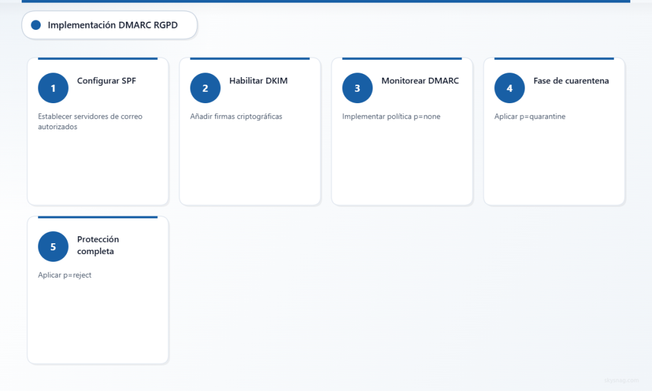652x391 pixels.
Task: Toggle the Configurar SPF step badge
Action: (x=53, y=88)
